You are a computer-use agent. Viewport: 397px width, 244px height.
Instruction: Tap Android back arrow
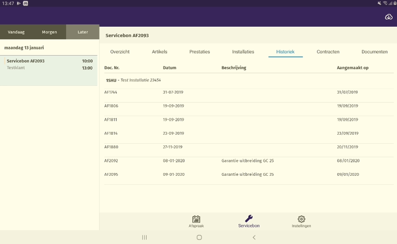(x=254, y=237)
